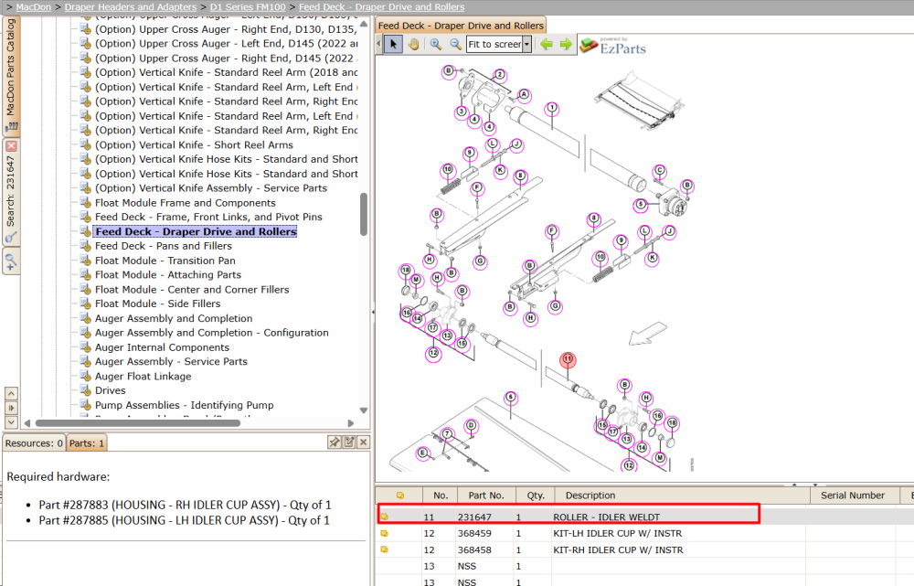Expand MacDon Parts Catalog side tab
The height and width of the screenshot is (586, 914).
pos(11,75)
